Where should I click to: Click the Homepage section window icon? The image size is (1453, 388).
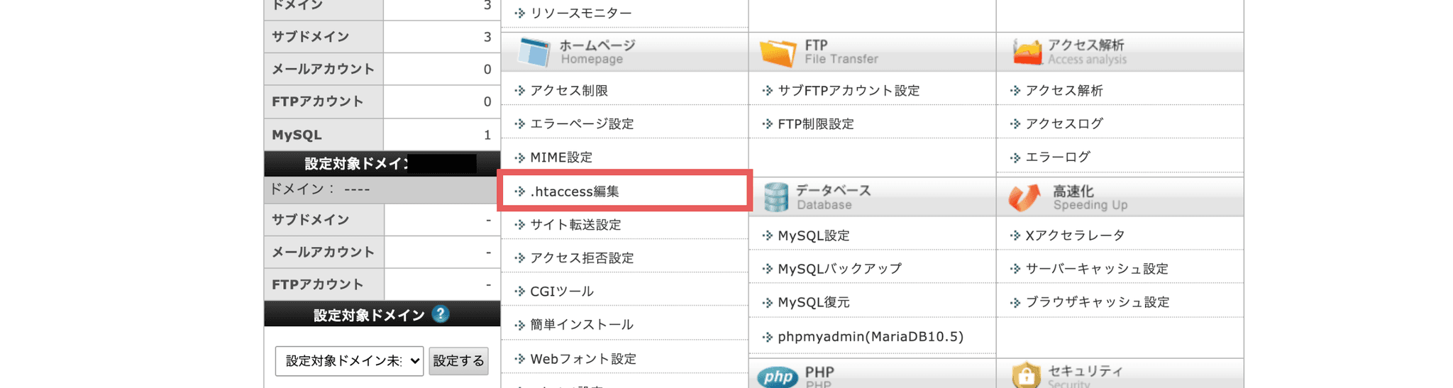534,52
